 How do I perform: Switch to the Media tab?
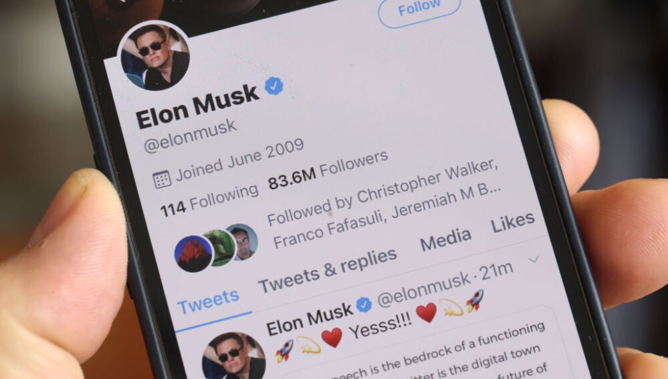pyautogui.click(x=445, y=239)
